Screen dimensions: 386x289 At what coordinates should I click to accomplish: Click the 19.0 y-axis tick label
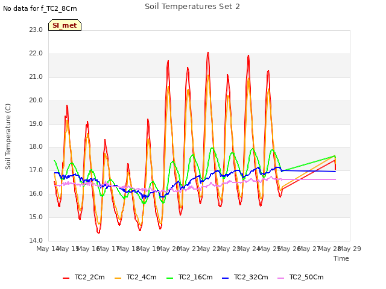[x=36, y=123]
